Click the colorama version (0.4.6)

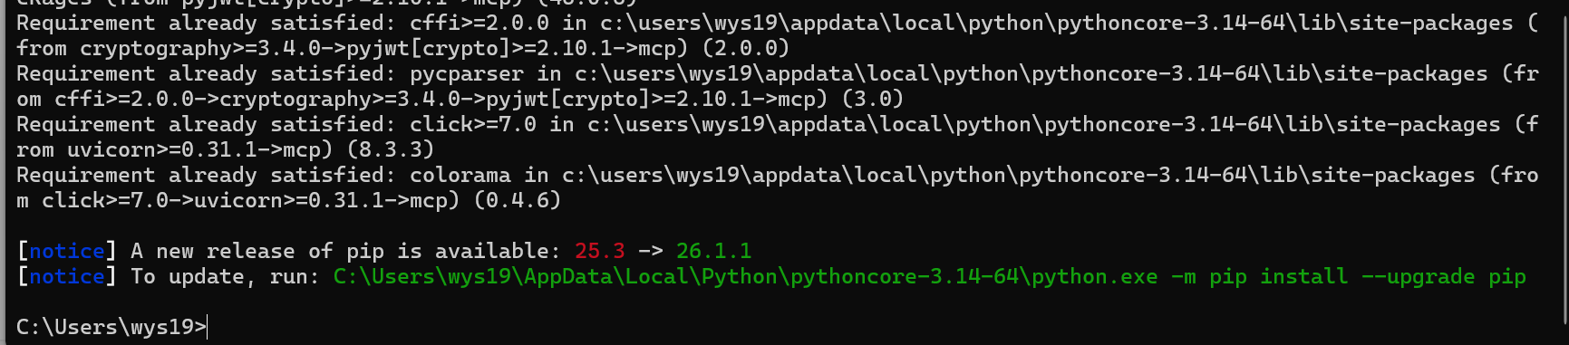[x=518, y=200]
